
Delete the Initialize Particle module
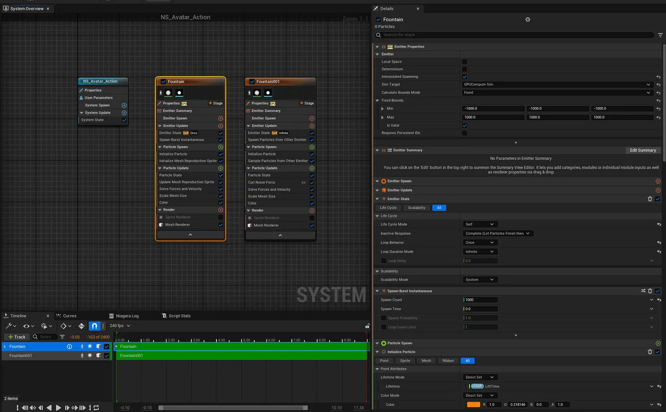click(650, 352)
